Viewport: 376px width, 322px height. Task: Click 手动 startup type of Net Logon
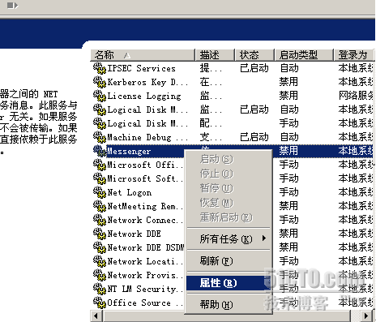point(288,192)
